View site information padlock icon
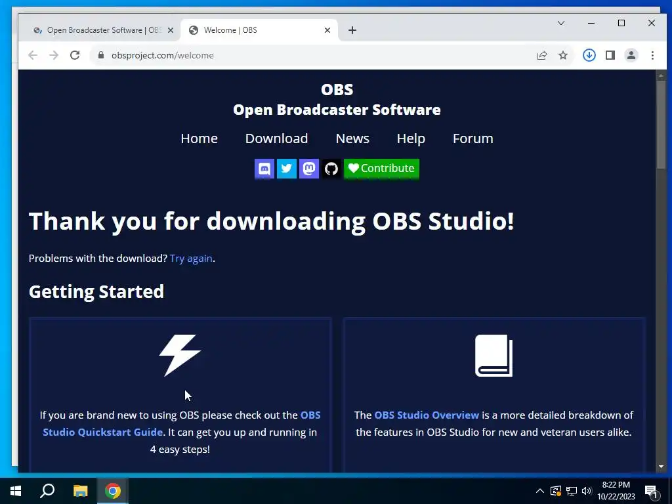672x504 pixels. coord(101,55)
